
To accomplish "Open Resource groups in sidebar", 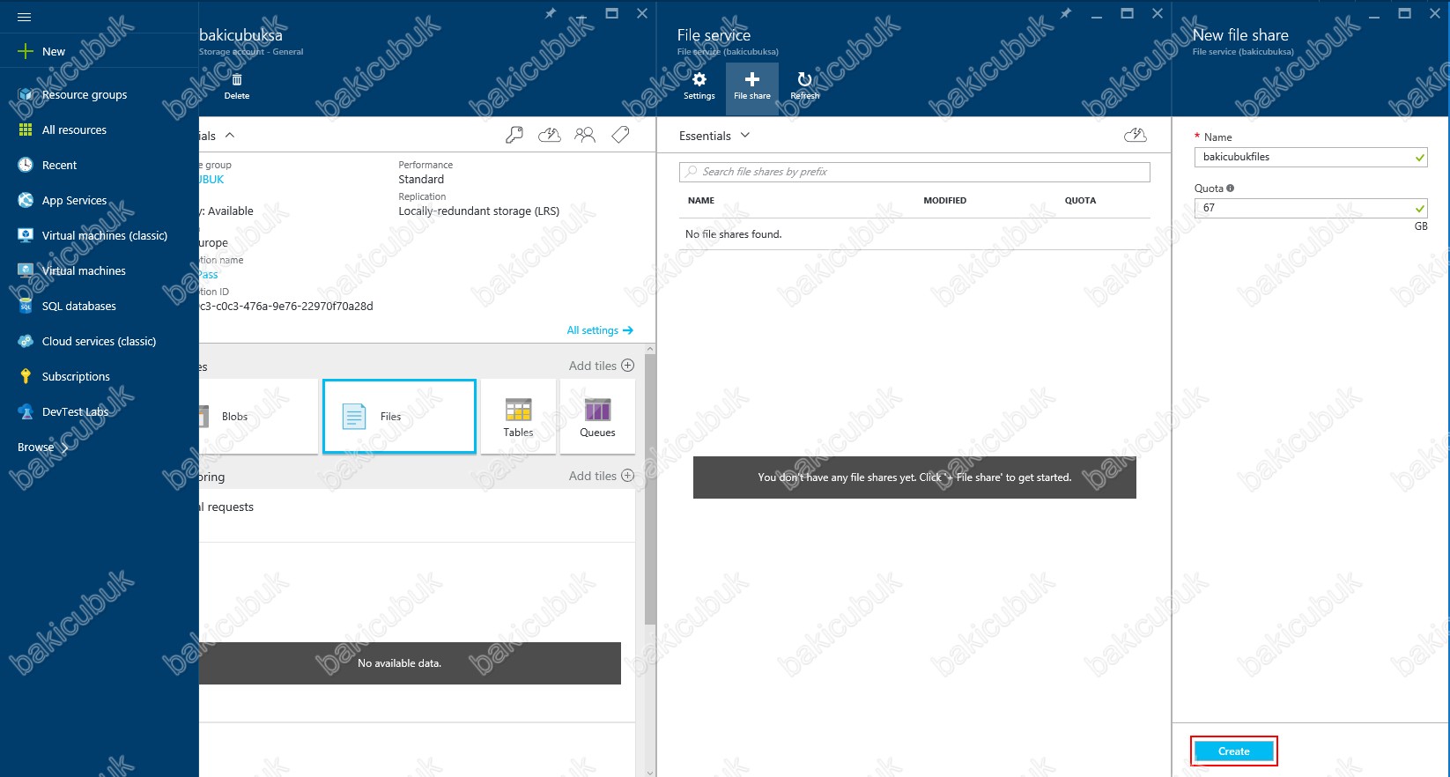I will 85,94.
